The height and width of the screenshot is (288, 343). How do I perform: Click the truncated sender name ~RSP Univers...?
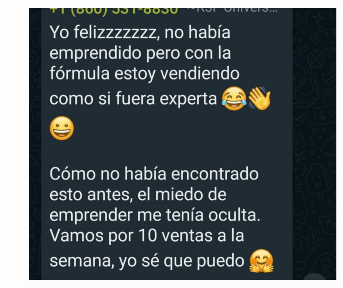coord(232,10)
